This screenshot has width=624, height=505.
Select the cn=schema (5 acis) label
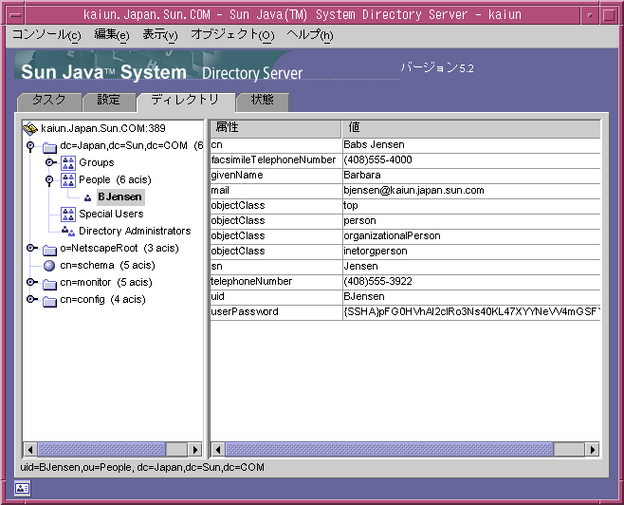(x=107, y=266)
